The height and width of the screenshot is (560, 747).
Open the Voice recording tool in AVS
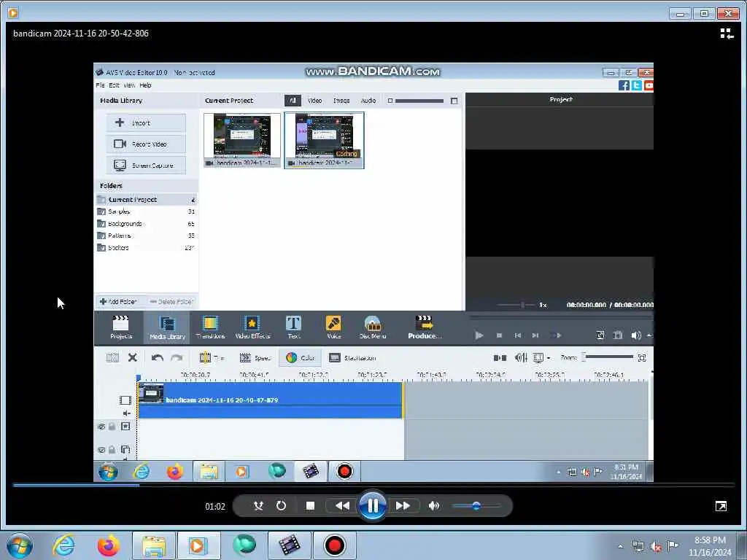333,327
